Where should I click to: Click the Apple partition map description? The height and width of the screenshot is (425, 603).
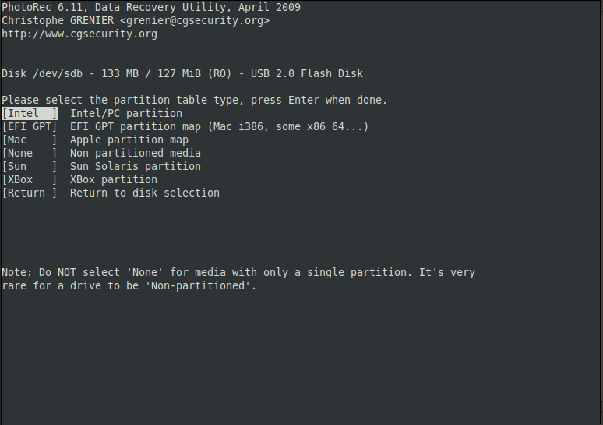(129, 140)
